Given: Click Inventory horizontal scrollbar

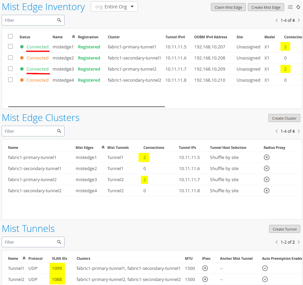Looking at the screenshot, I should pyautogui.click(x=86, y=107).
